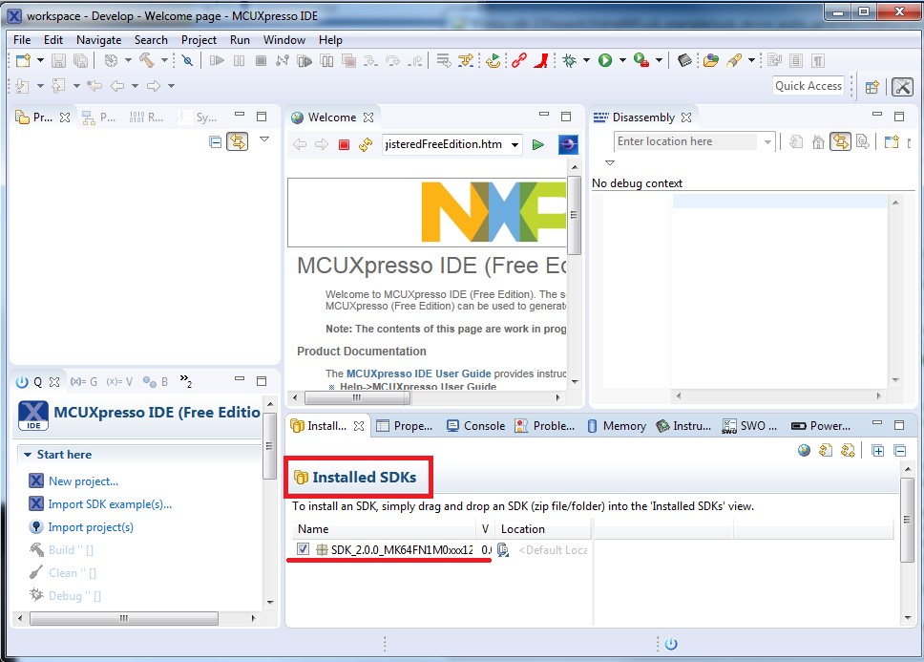Click the Welcome page vertical scrollbar
This screenshot has width=924, height=662.
point(574,215)
